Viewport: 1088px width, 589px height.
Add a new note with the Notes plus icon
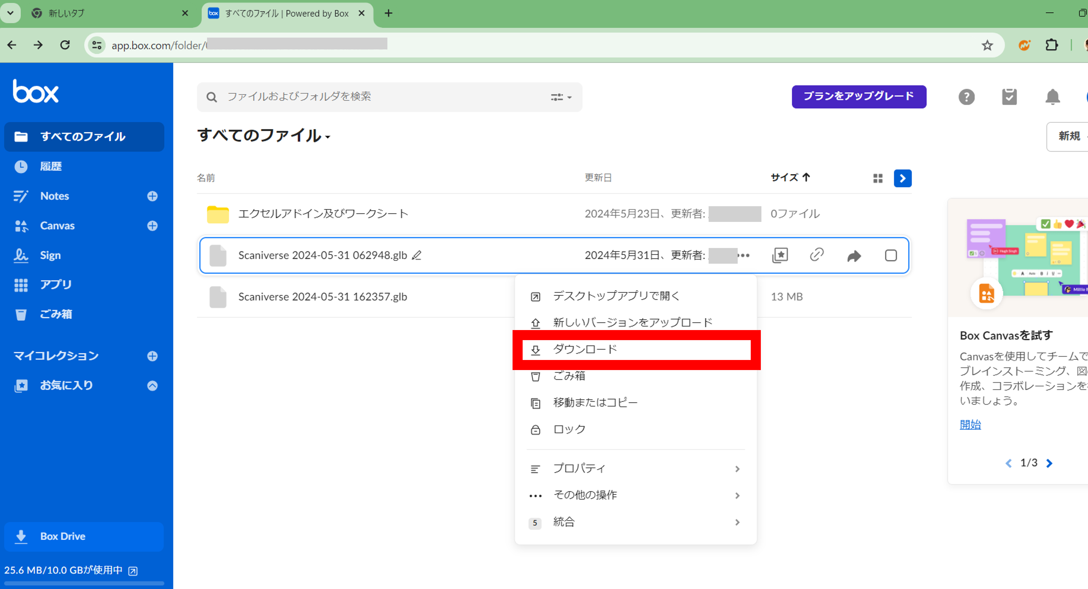coord(152,196)
